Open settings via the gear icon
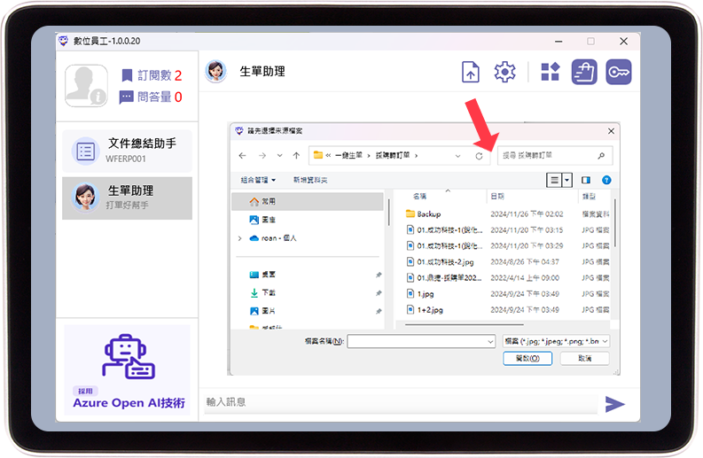Viewport: 703px width, 458px height. pos(504,73)
